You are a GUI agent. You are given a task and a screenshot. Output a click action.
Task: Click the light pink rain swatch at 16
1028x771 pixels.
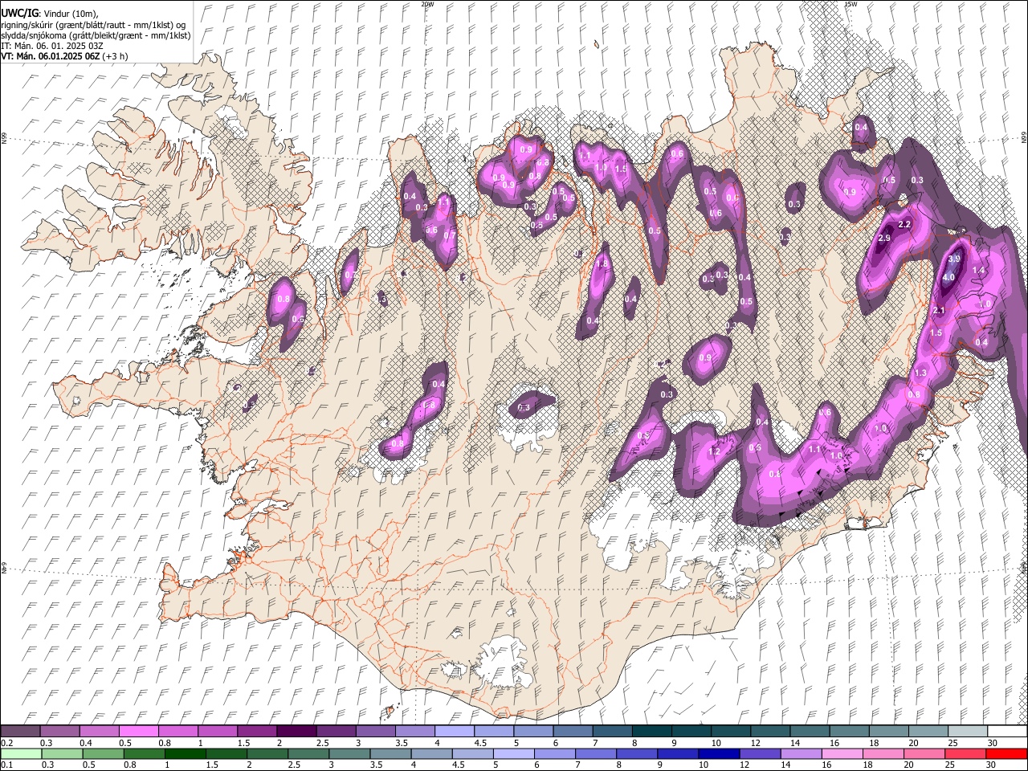click(841, 753)
